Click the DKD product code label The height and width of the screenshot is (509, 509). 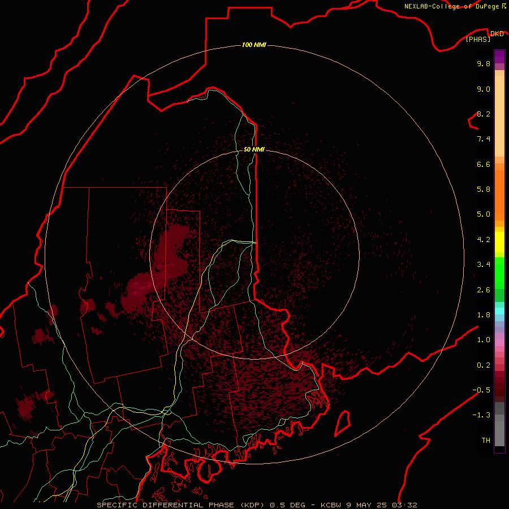[x=497, y=34]
